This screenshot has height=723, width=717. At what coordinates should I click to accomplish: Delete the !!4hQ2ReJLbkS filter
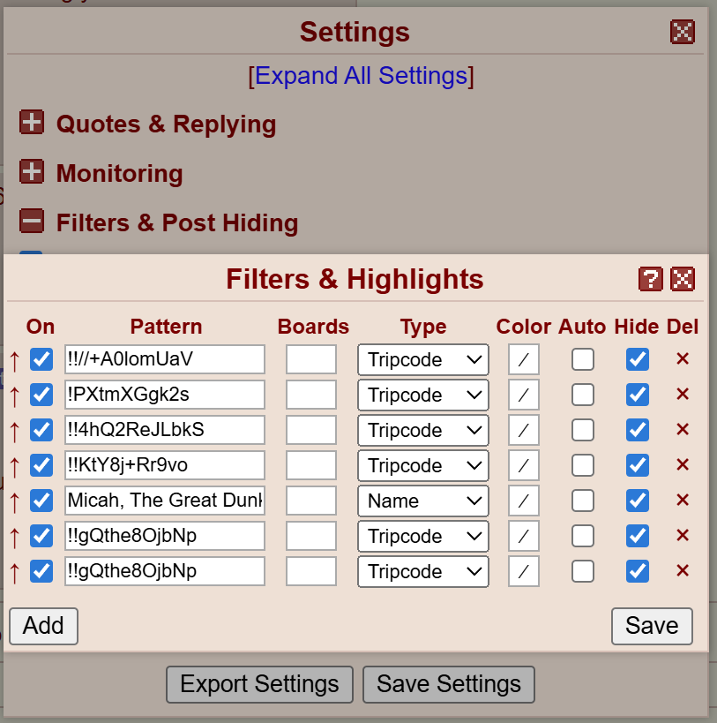683,429
